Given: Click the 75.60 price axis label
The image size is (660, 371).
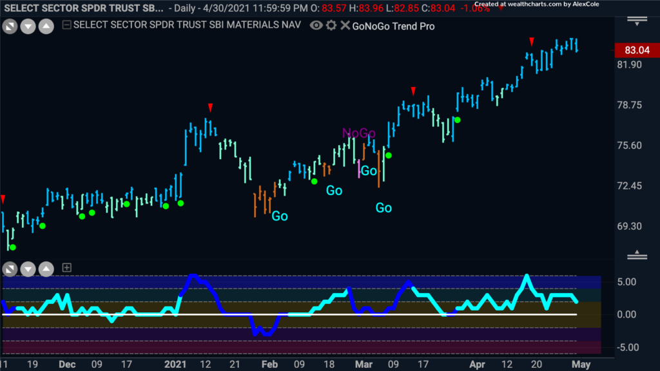Looking at the screenshot, I should pyautogui.click(x=629, y=146).
